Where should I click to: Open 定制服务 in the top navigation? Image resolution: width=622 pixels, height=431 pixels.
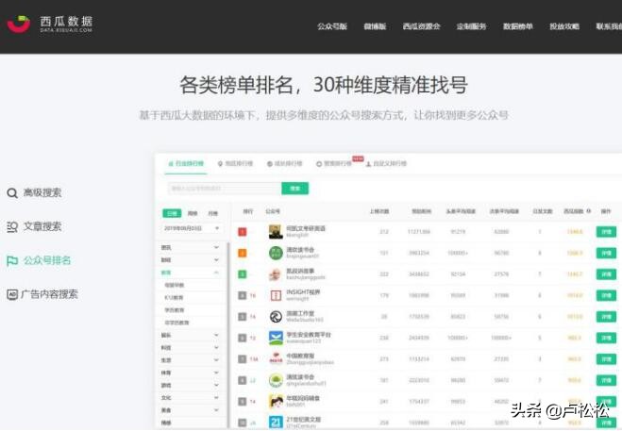(471, 26)
